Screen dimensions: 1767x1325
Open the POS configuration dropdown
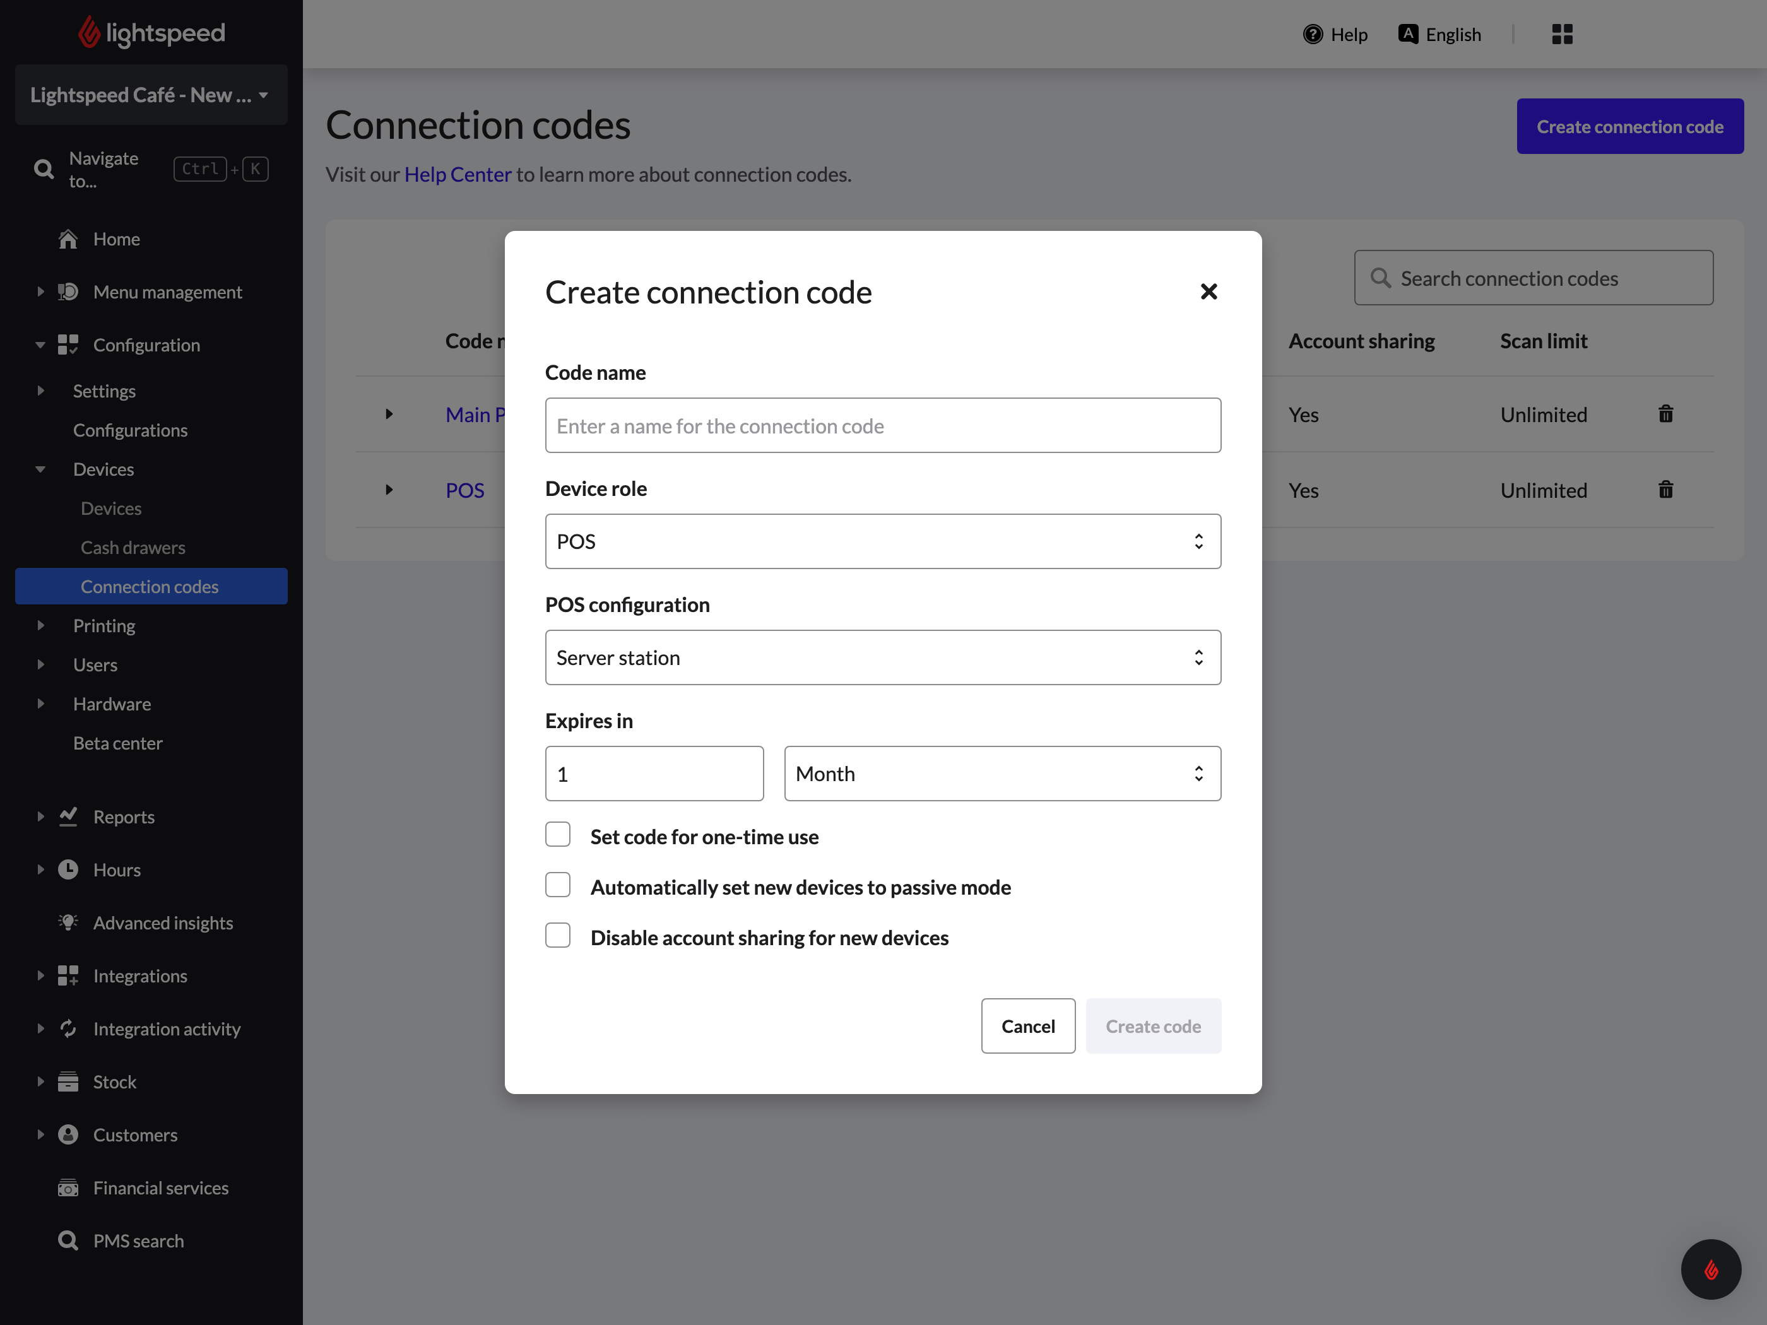(x=883, y=657)
